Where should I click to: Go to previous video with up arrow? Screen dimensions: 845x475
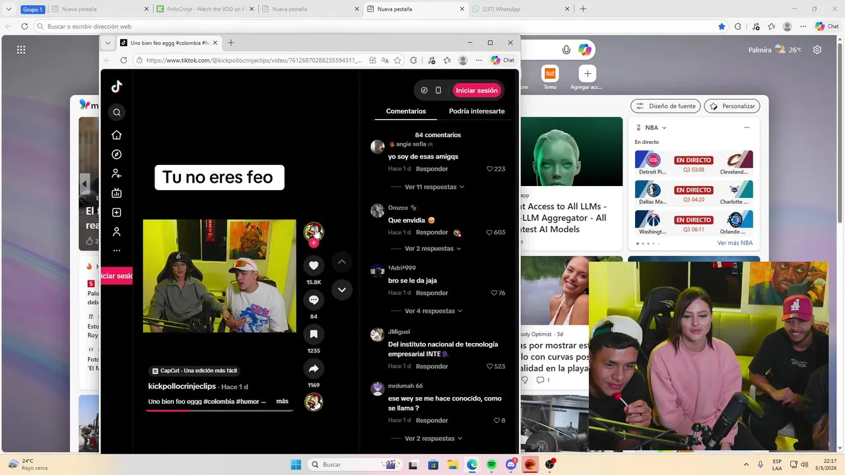pyautogui.click(x=342, y=262)
